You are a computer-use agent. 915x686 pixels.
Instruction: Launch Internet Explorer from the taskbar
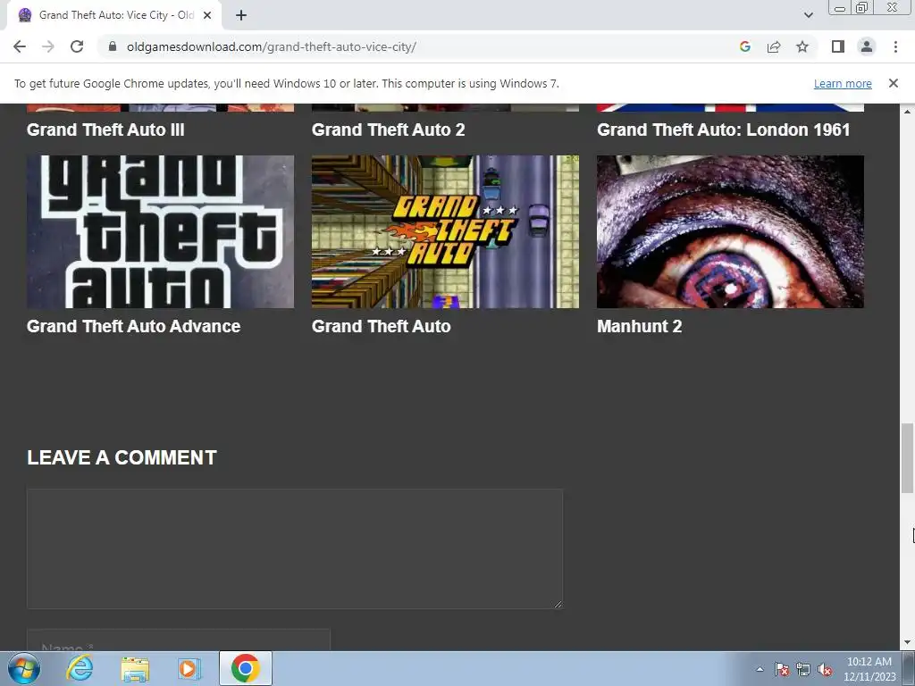(x=80, y=668)
